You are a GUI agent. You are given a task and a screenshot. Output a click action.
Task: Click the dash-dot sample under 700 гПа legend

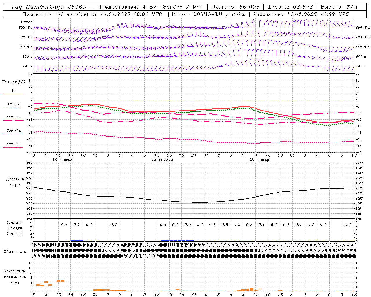[13, 134]
